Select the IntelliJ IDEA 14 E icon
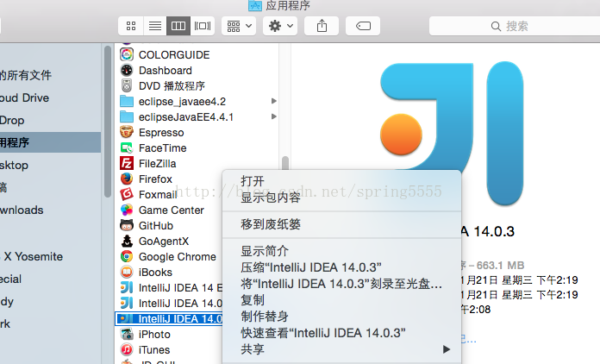Viewport: 600px width, 364px height. tap(127, 287)
